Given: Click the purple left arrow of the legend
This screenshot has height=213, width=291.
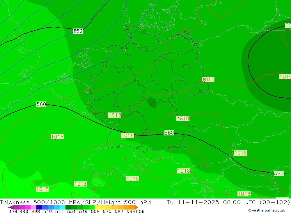Looking at the screenshot, I should tap(10, 207).
